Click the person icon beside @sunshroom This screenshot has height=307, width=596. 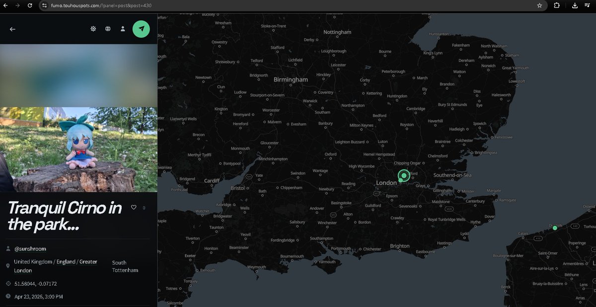[x=8, y=248]
